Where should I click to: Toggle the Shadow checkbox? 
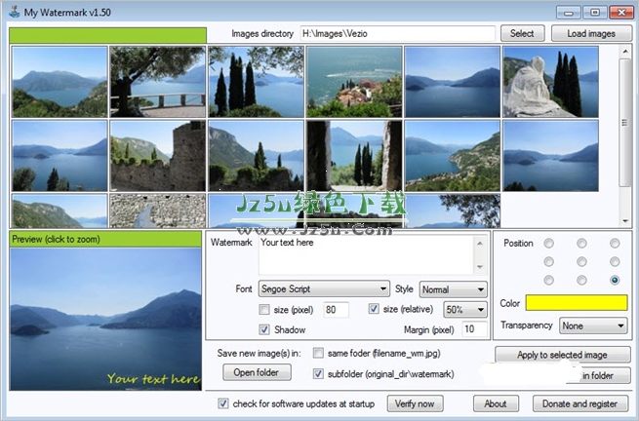click(x=264, y=329)
